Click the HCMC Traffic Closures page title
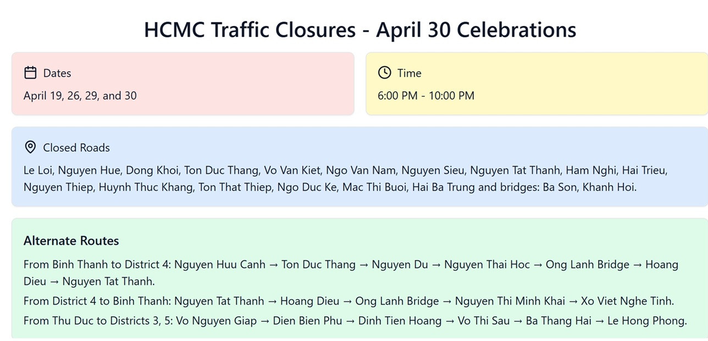708x341 pixels. coord(360,29)
